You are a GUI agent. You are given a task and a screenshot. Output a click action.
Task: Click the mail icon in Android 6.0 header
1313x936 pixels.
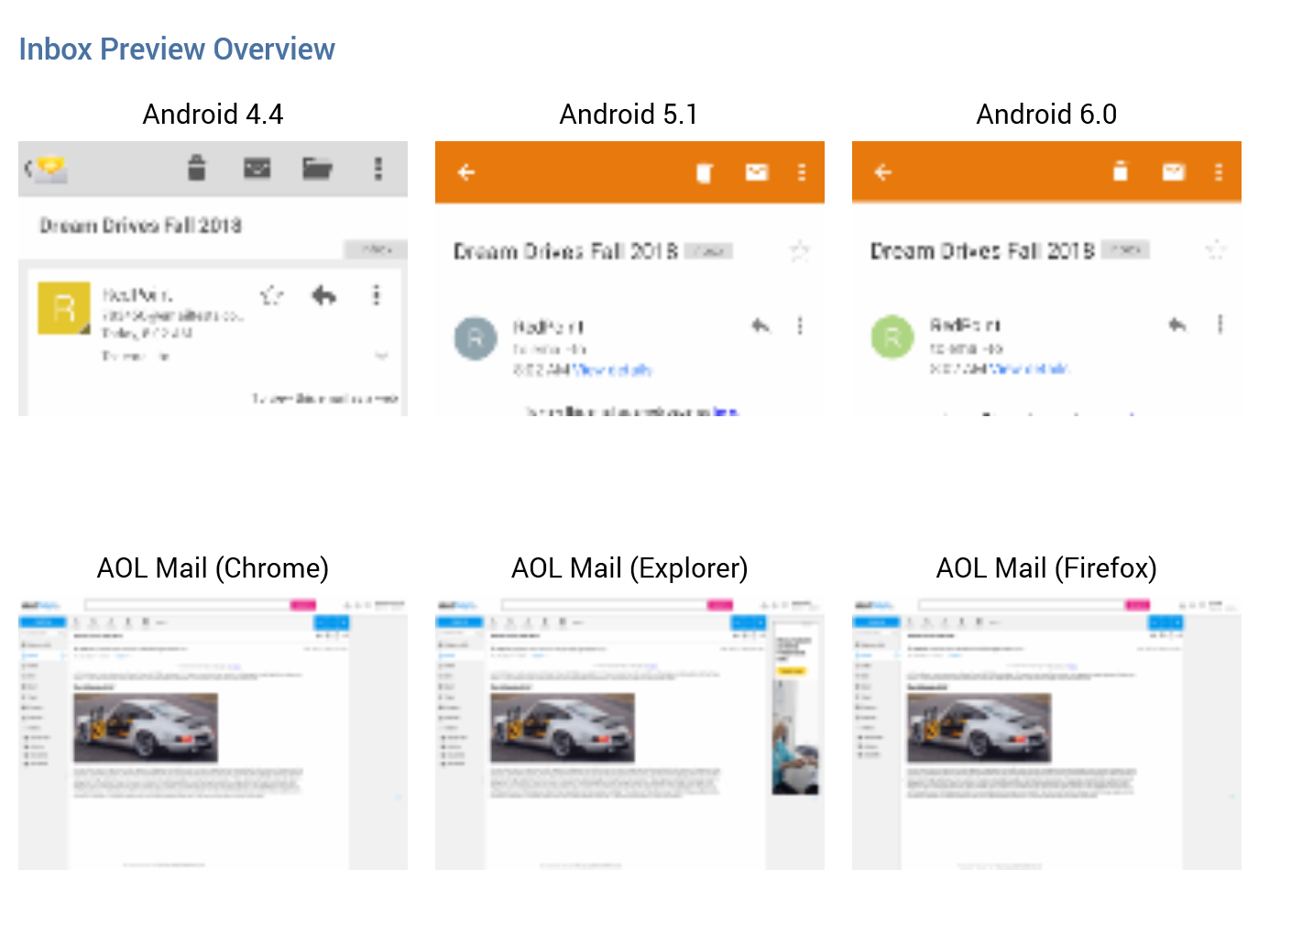click(x=1173, y=172)
